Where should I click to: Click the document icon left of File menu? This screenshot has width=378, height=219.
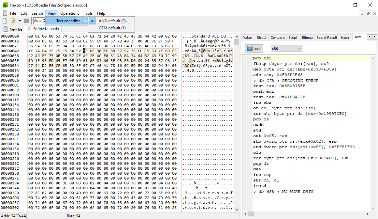[x=5, y=13]
